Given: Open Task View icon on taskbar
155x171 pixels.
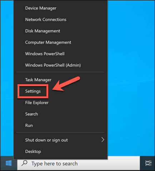Looking at the screenshot, I should click(x=148, y=163).
